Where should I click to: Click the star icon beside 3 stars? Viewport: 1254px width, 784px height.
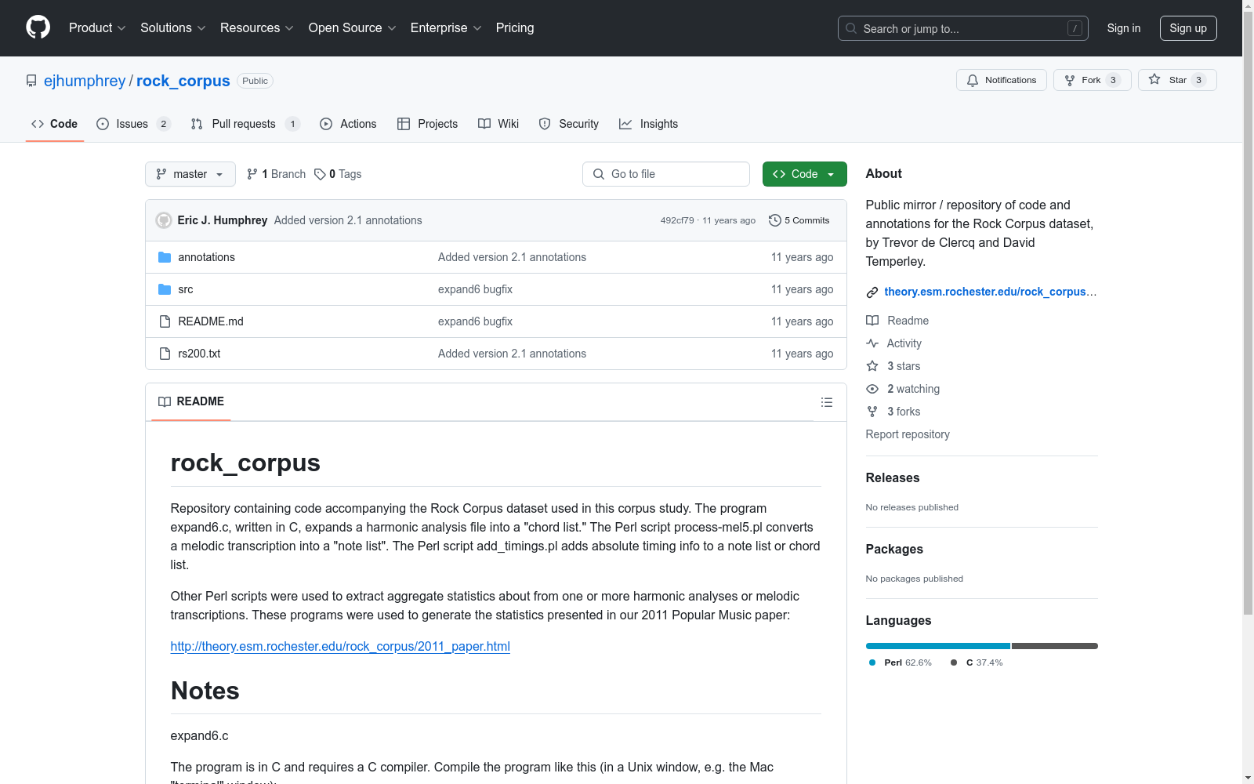coord(872,366)
